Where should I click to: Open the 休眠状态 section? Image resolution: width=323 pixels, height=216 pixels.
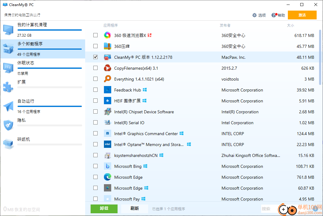43,68
